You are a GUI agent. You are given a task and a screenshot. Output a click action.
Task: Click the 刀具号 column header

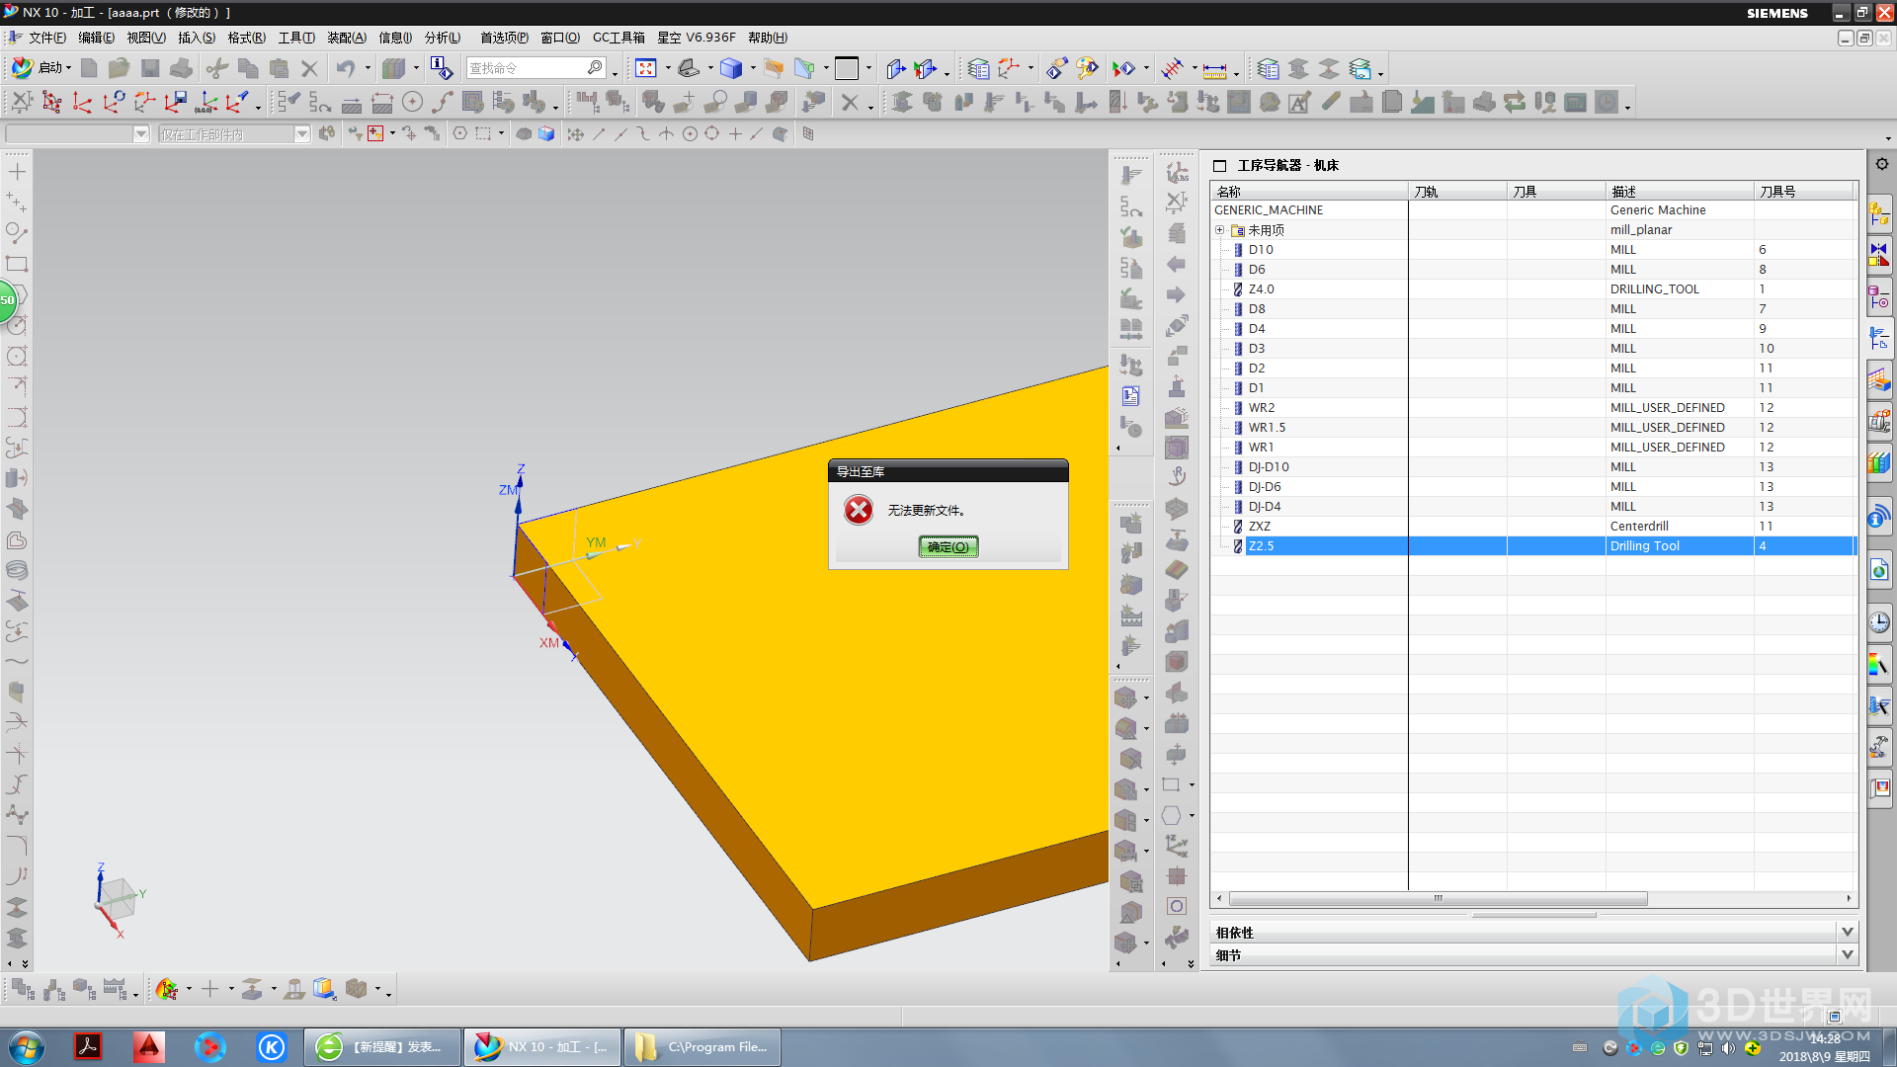click(1804, 191)
